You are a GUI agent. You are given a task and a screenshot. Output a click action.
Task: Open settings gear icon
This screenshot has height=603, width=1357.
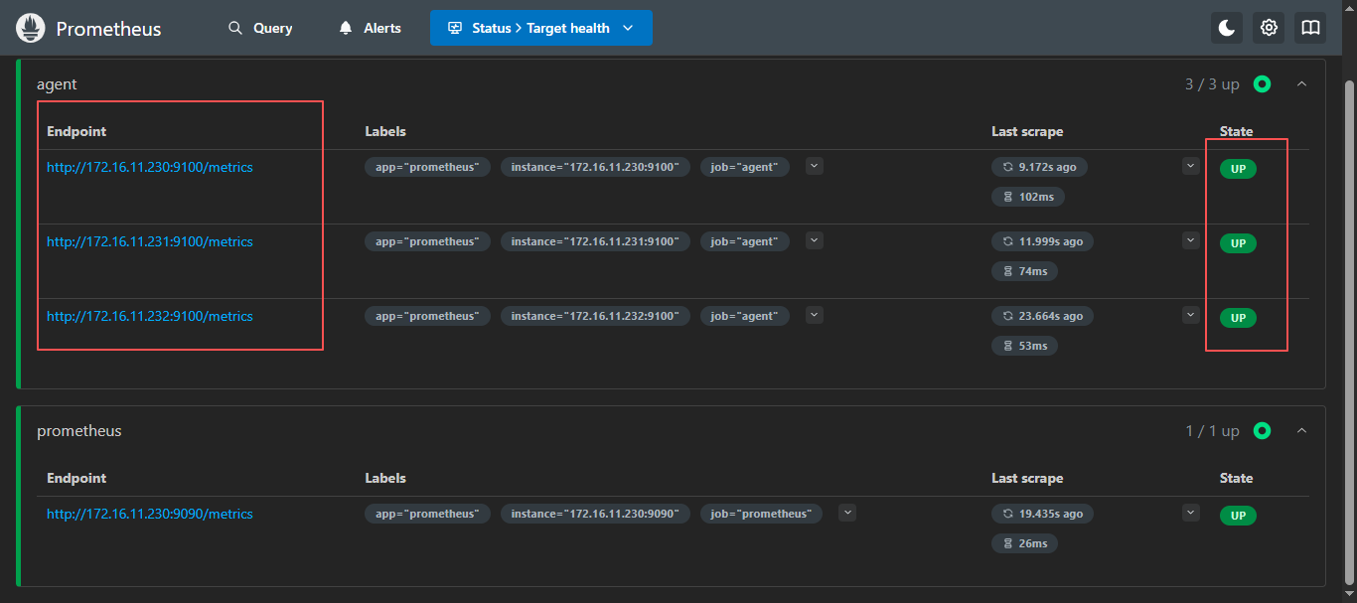click(x=1269, y=28)
